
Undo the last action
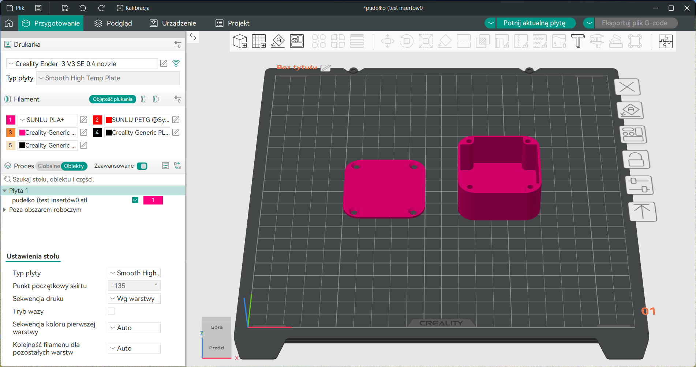[x=83, y=8]
